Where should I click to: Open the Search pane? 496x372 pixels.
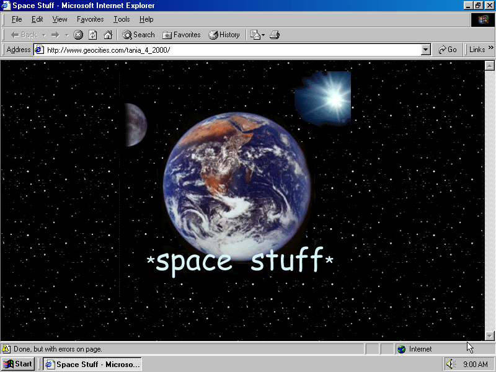[138, 35]
